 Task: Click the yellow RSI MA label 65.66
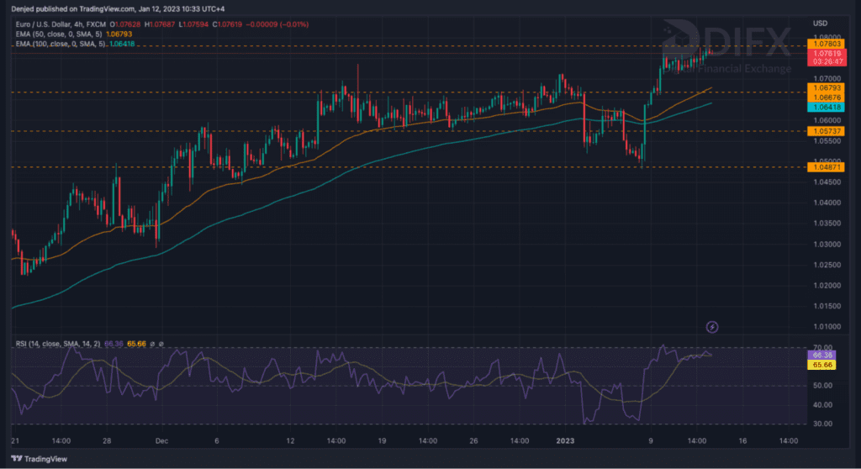tap(820, 366)
